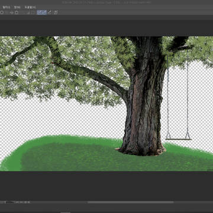The image size is (213, 213).
Task: Click the highlighted blue toolbar button
Action: click(x=42, y=12)
